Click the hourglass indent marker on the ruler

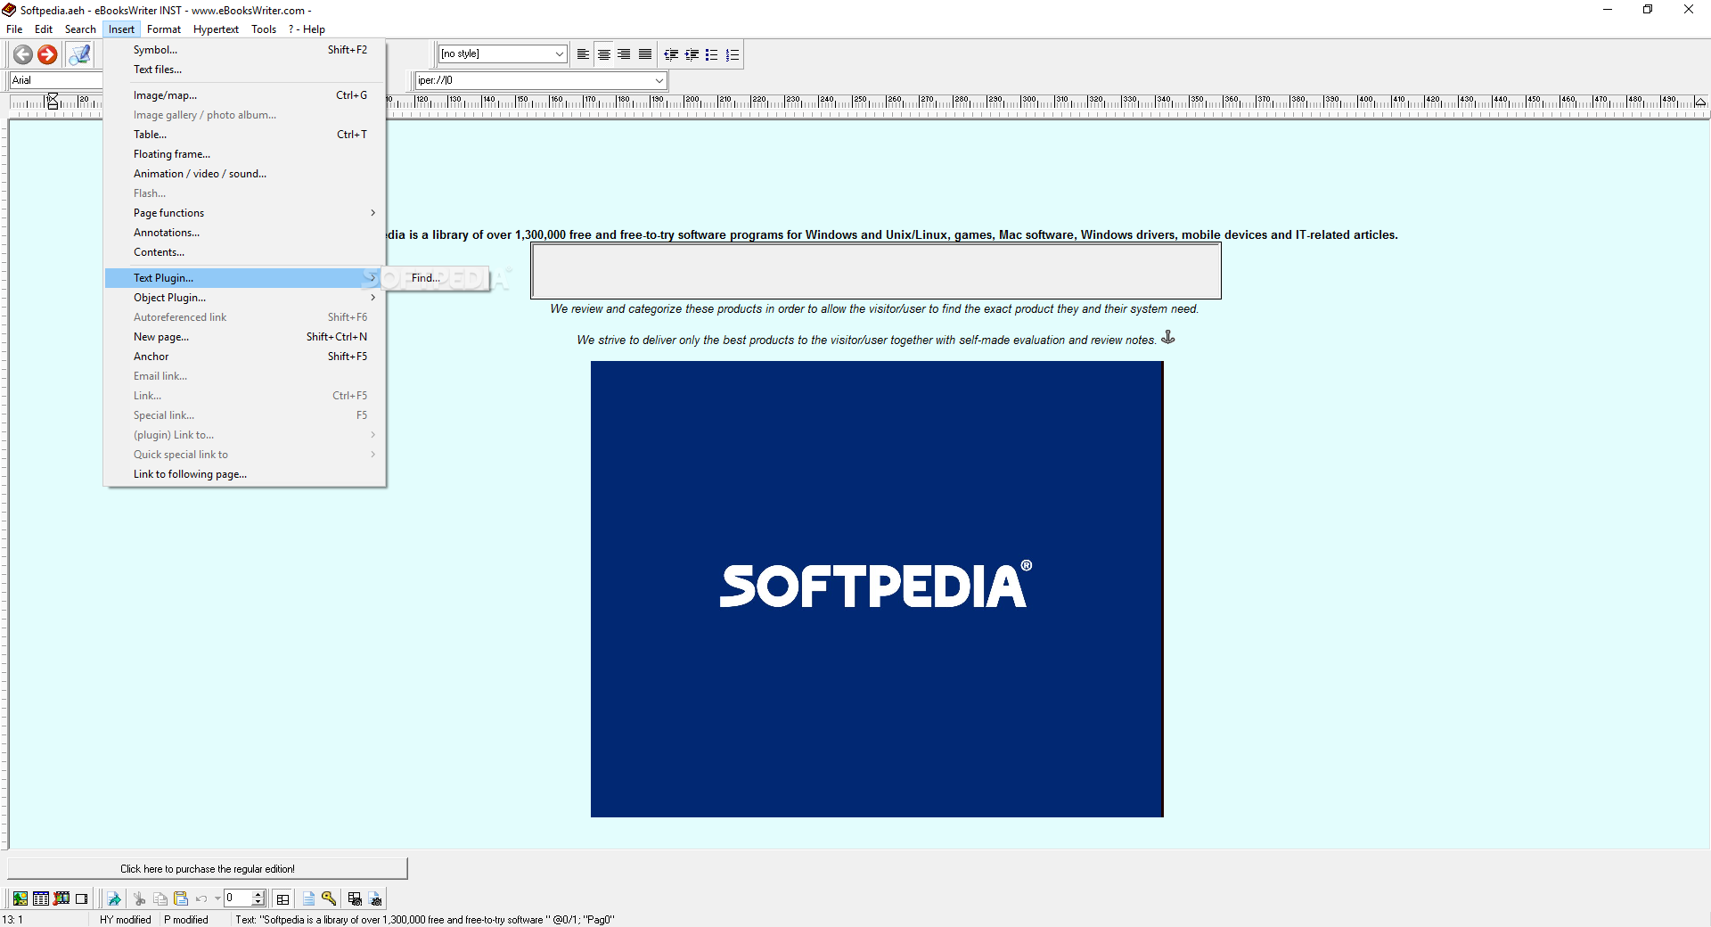(53, 101)
